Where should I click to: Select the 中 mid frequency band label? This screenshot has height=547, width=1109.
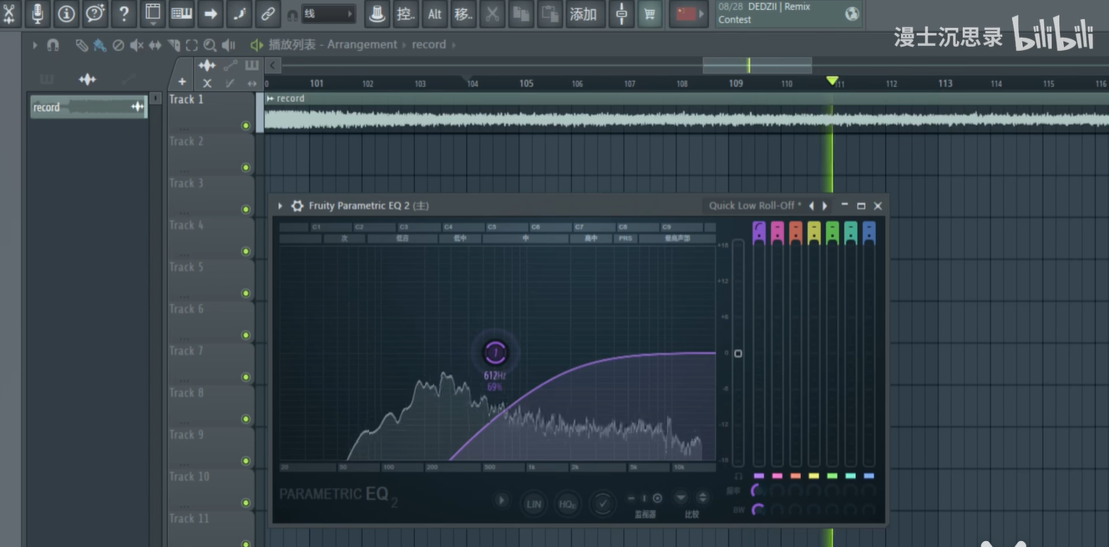pyautogui.click(x=526, y=239)
